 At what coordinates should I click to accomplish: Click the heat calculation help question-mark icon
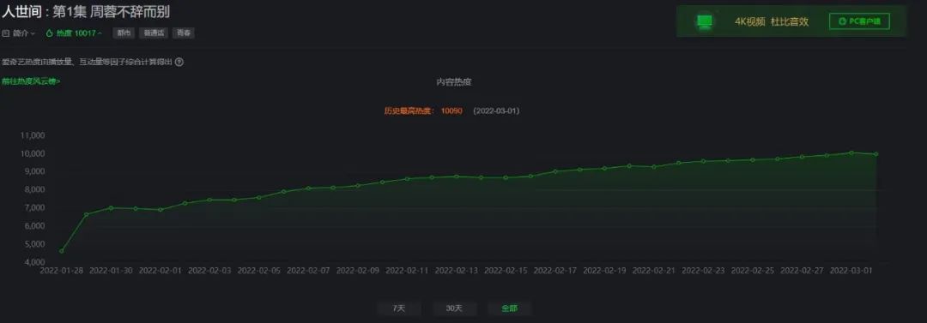tap(179, 62)
